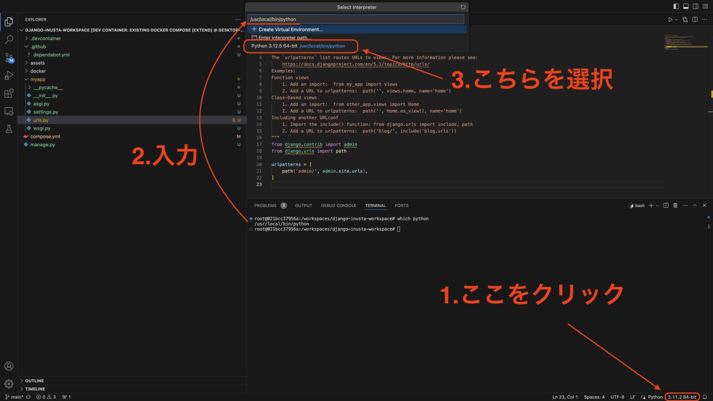Open the djangoproject docs URL link

356,64
